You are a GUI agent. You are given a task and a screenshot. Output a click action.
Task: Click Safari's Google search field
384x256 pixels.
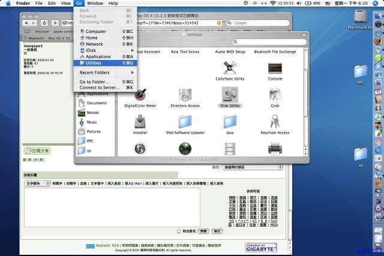point(257,23)
